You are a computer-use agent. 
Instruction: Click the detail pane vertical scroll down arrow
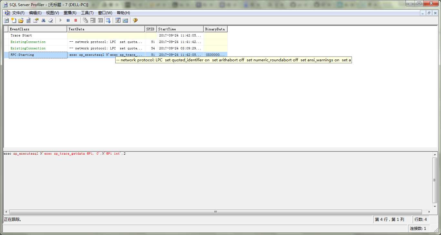435,206
